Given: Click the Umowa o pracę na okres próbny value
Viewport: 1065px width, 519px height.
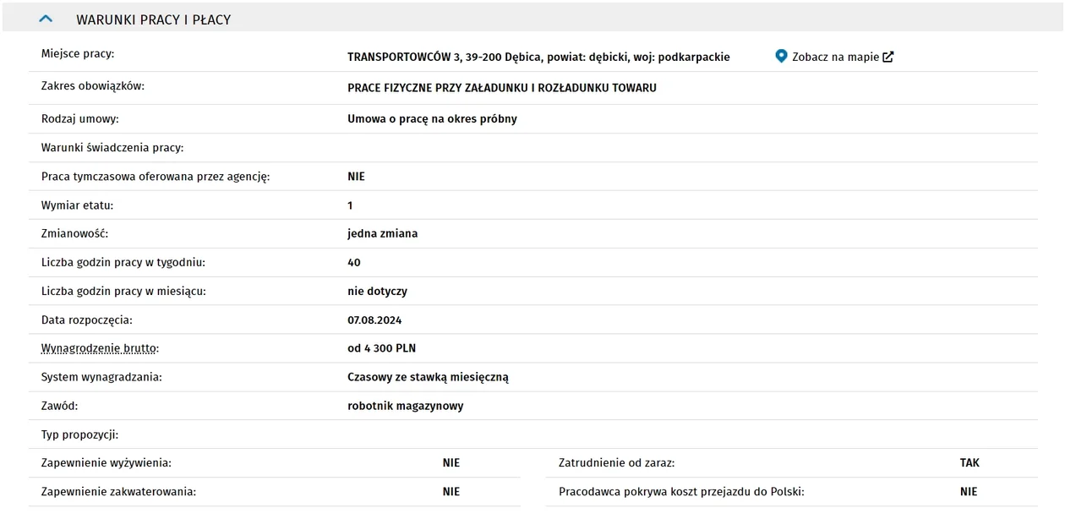Looking at the screenshot, I should click(432, 119).
